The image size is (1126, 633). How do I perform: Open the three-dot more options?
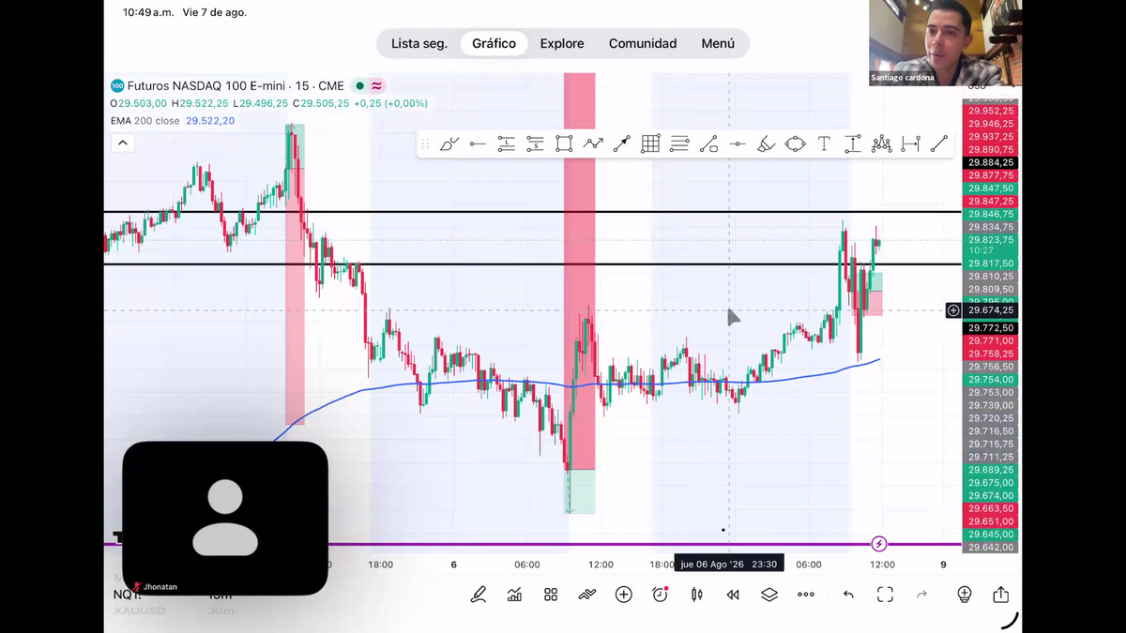(806, 595)
